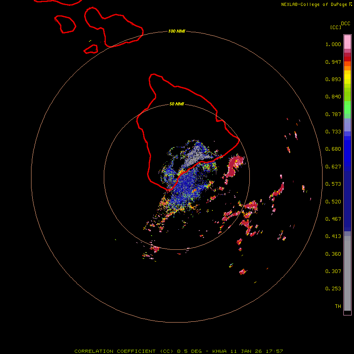The image size is (354, 354).
Task: Click the 0.840 color scale value
Action: 333,97
